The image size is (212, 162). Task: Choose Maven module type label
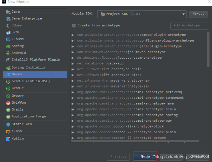tap(17, 74)
